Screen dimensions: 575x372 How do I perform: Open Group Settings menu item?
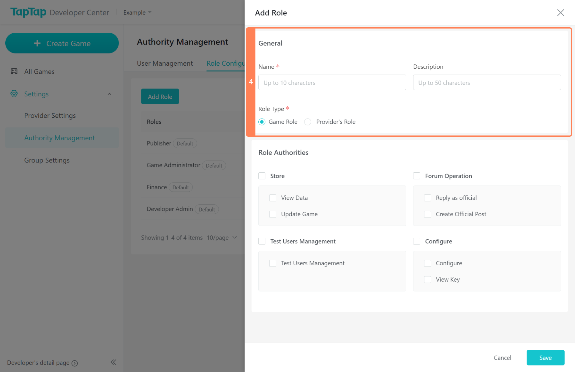click(47, 160)
